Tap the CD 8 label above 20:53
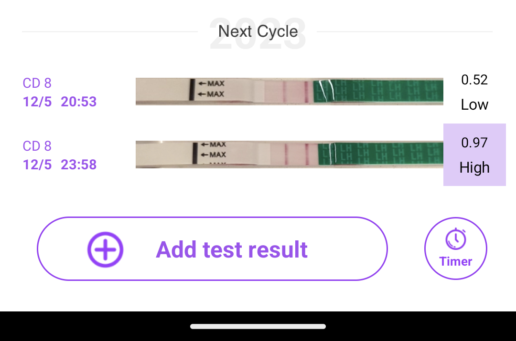The height and width of the screenshot is (341, 516). pyautogui.click(x=37, y=83)
